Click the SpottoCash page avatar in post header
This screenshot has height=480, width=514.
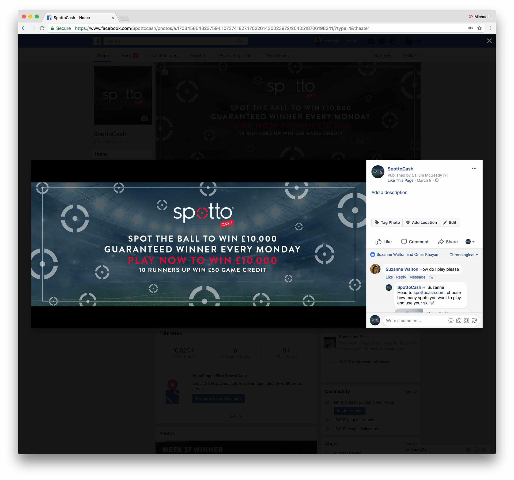click(x=378, y=172)
